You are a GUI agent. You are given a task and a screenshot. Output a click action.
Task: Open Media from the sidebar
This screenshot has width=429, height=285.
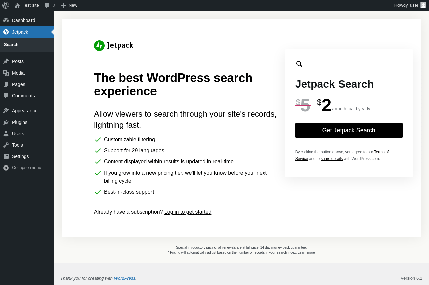pyautogui.click(x=27, y=73)
